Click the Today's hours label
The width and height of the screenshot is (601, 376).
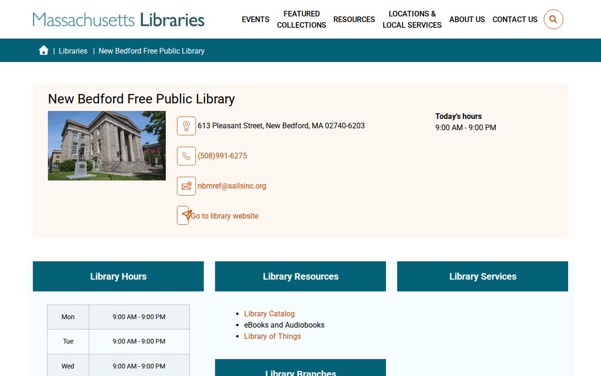(x=458, y=116)
